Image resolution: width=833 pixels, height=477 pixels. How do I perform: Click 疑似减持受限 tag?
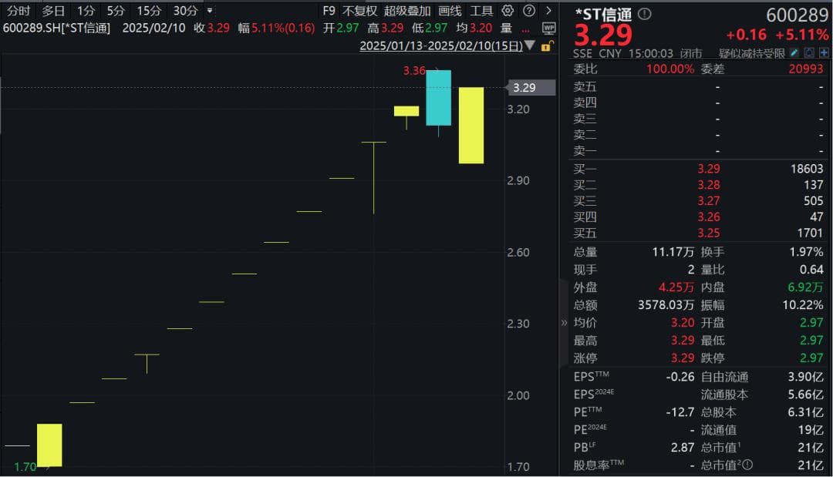752,53
